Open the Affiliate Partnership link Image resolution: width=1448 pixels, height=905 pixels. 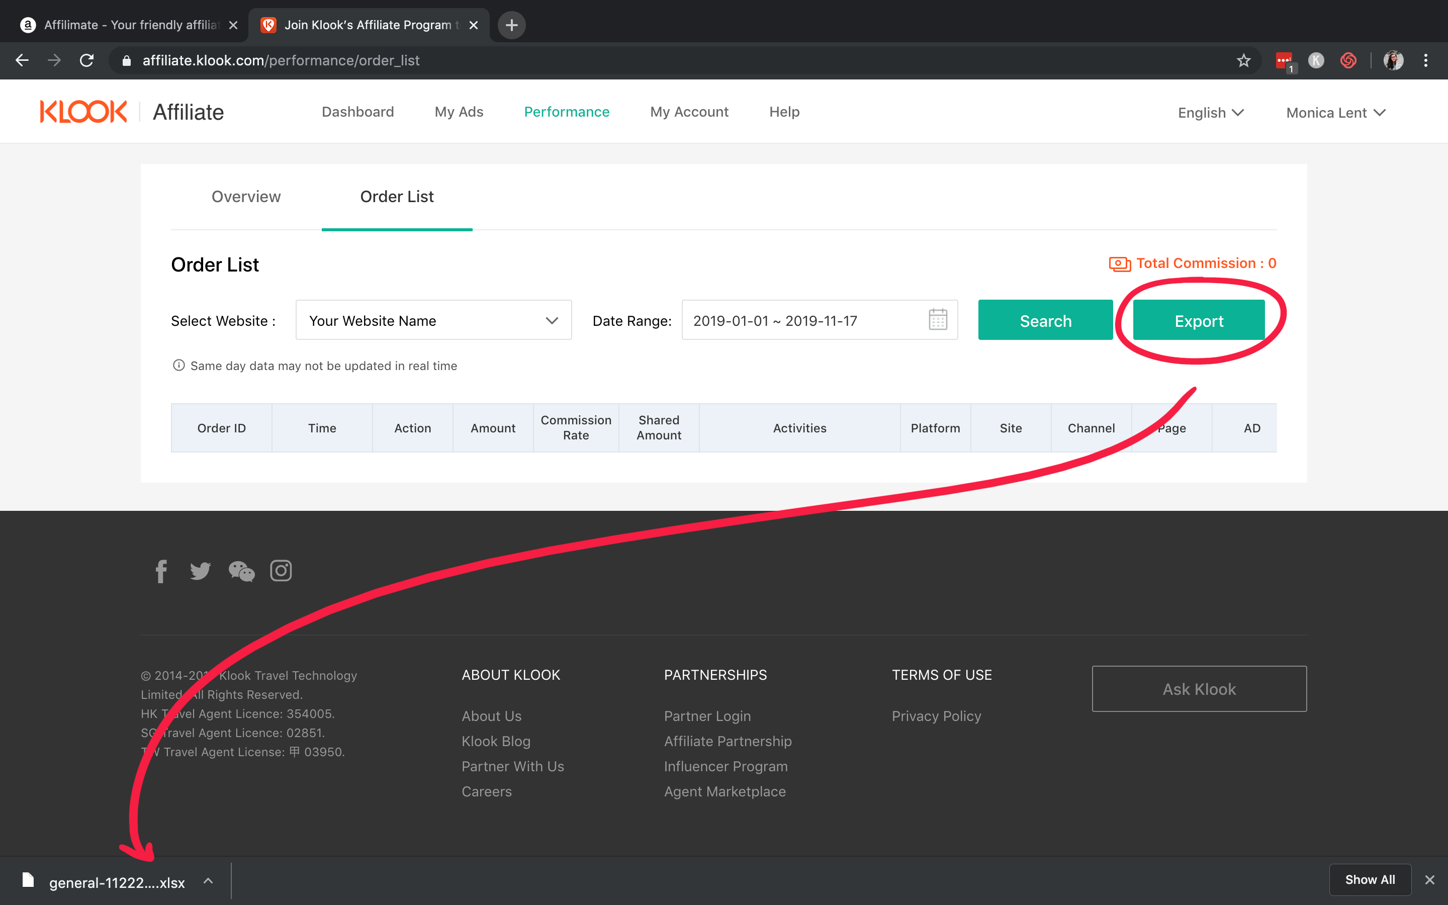pyautogui.click(x=728, y=741)
